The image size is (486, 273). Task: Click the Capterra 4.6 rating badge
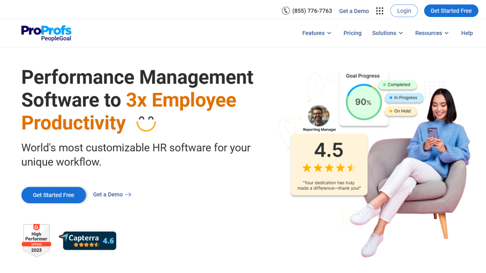coord(88,241)
